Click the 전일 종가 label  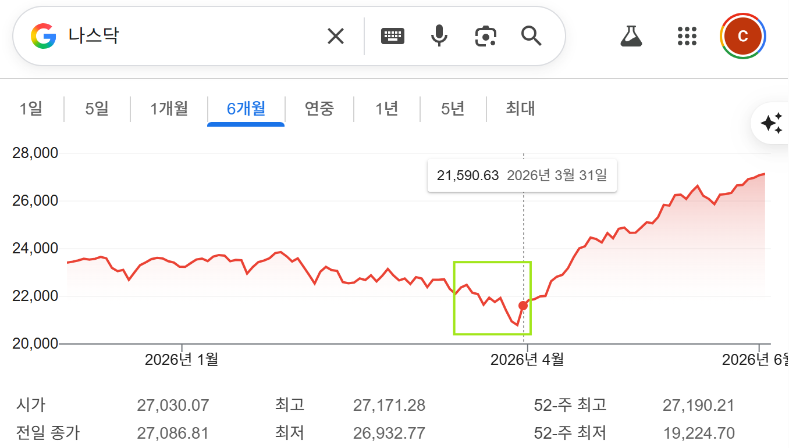48,433
